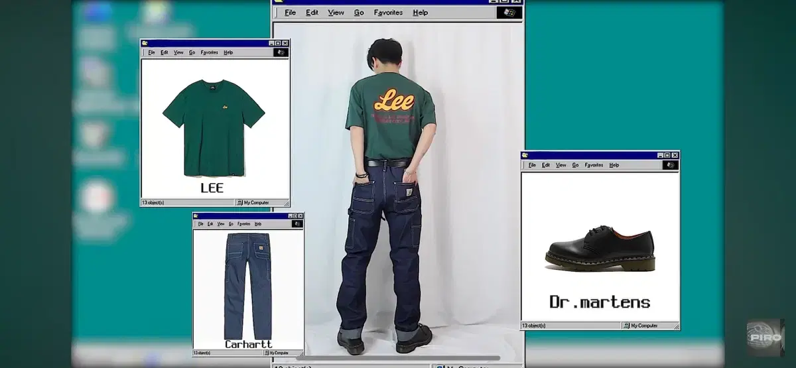The width and height of the screenshot is (796, 368).
Task: Click the 'Dr.martens' brand label text
Action: [600, 302]
